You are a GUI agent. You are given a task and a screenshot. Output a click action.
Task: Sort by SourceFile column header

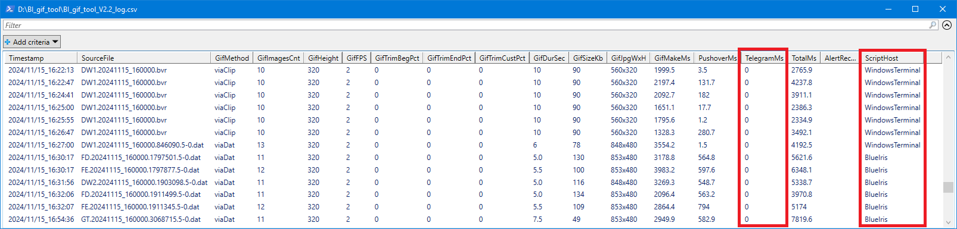click(x=144, y=58)
